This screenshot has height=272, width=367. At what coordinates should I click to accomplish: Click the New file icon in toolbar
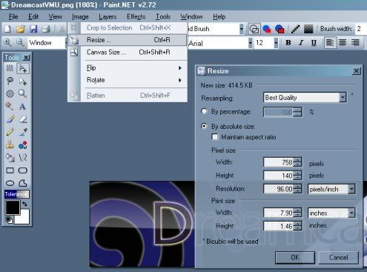click(8, 29)
